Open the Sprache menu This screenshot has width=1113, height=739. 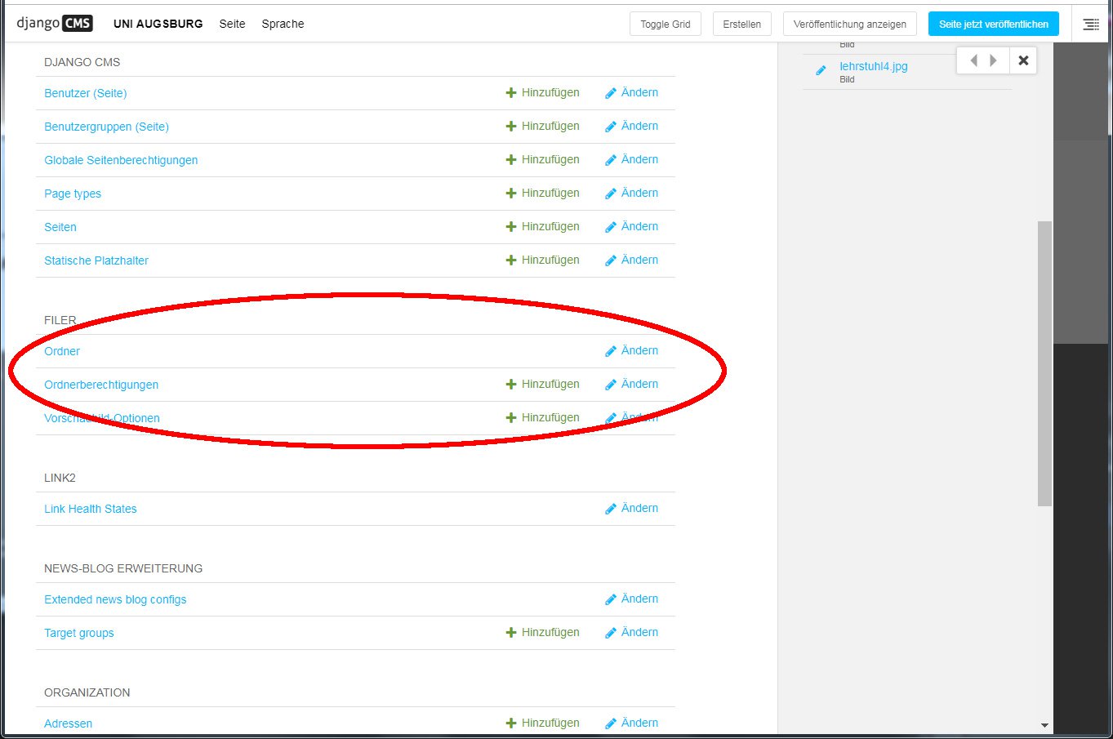[283, 24]
